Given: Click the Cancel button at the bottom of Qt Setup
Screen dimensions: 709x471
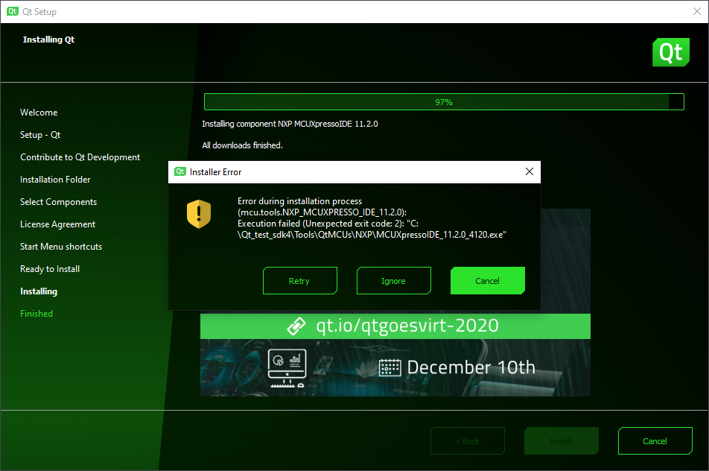Looking at the screenshot, I should coord(655,440).
